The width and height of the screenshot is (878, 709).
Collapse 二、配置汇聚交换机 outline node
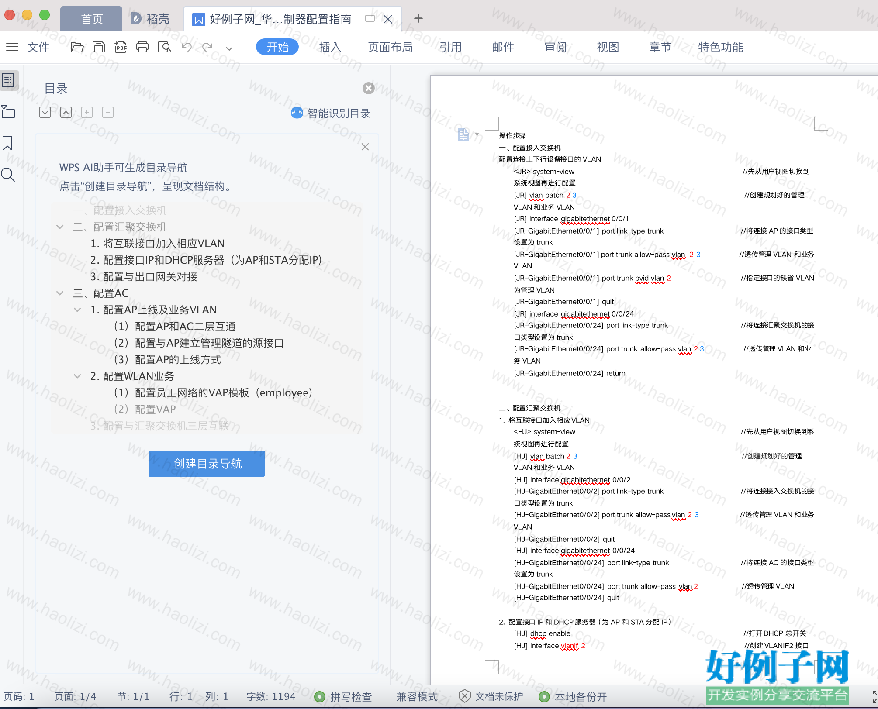coord(60,227)
